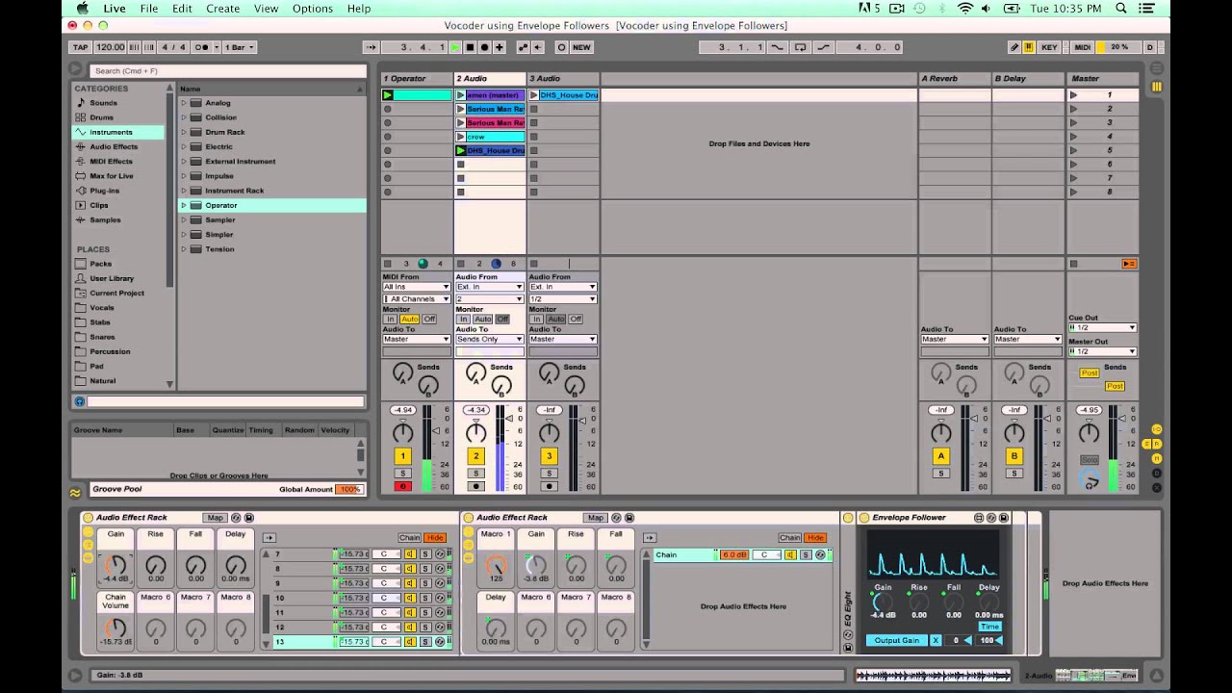Set 2 Audio monitor to In

point(464,319)
